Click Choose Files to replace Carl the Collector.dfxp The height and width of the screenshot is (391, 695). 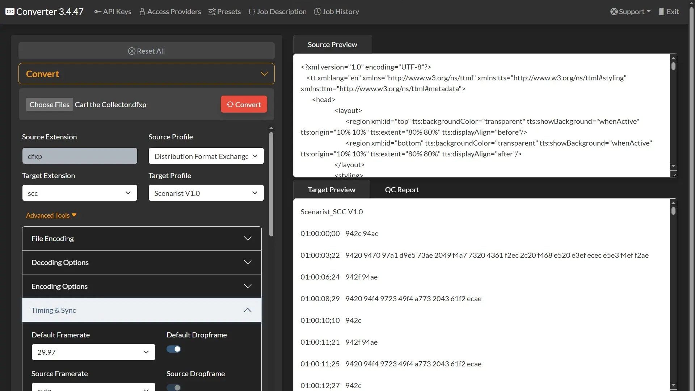coord(49,104)
